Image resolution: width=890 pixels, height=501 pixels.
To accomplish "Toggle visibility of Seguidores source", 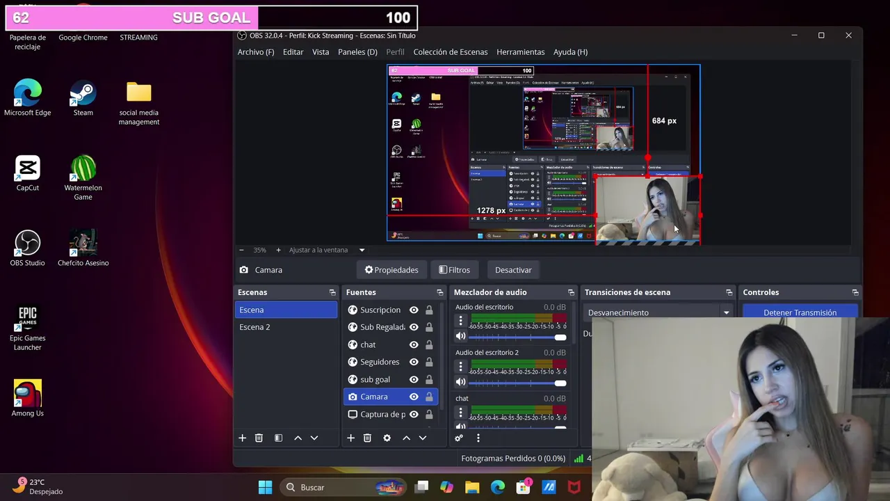I will click(x=414, y=362).
